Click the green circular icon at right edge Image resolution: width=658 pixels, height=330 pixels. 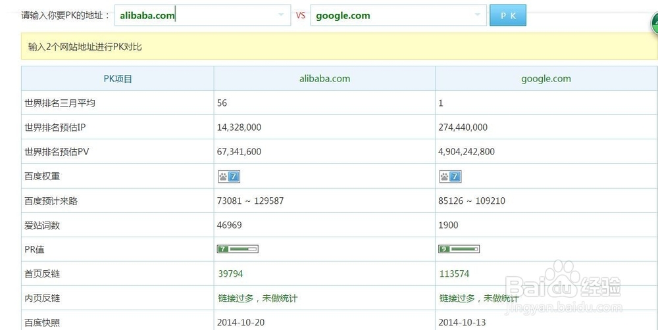coord(653,26)
